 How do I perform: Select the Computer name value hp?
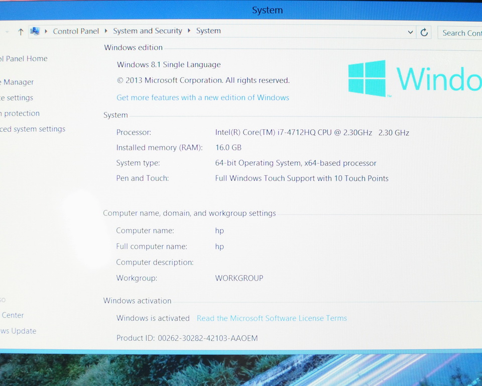219,231
